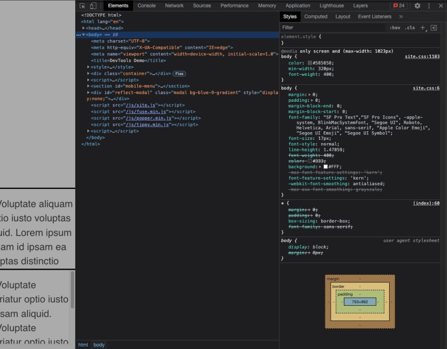Switch to the Computed styles tab
447x349 pixels.
[316, 17]
